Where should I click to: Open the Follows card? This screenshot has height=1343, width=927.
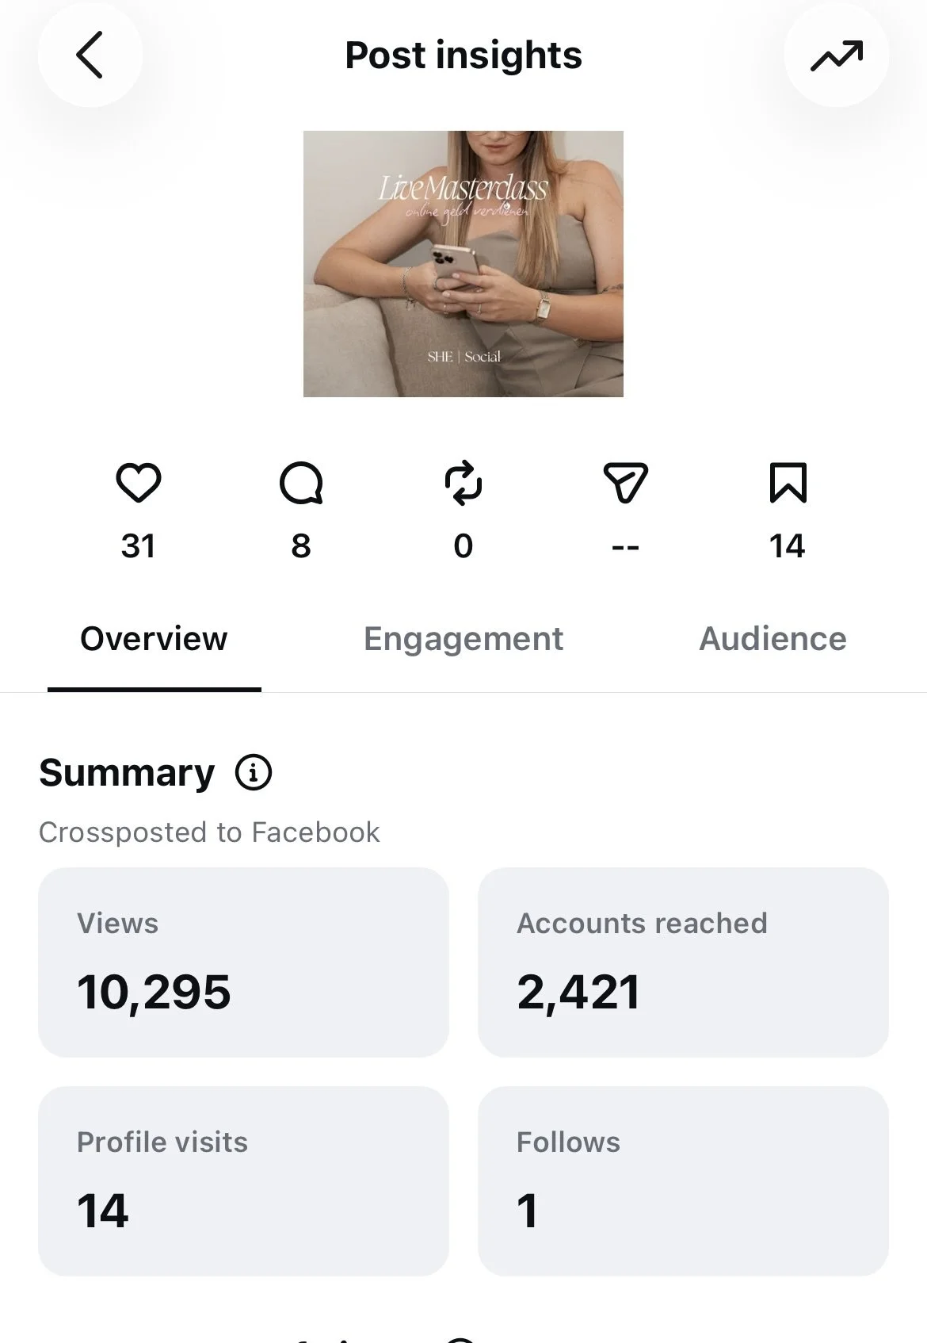coord(683,1181)
